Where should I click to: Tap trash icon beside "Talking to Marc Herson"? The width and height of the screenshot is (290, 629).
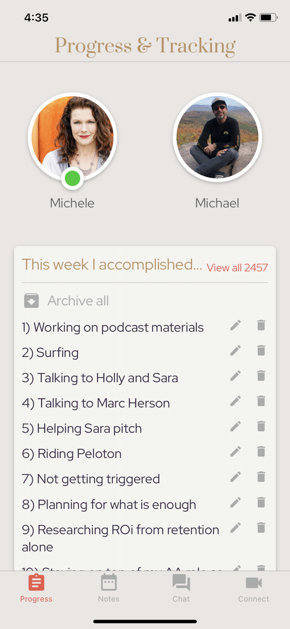pyautogui.click(x=261, y=401)
